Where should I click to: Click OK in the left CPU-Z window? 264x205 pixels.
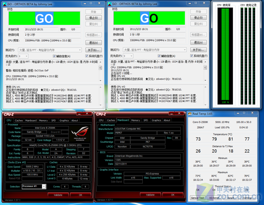coord(81,195)
